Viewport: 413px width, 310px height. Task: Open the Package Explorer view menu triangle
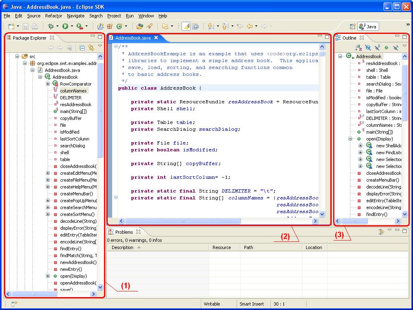point(100,46)
